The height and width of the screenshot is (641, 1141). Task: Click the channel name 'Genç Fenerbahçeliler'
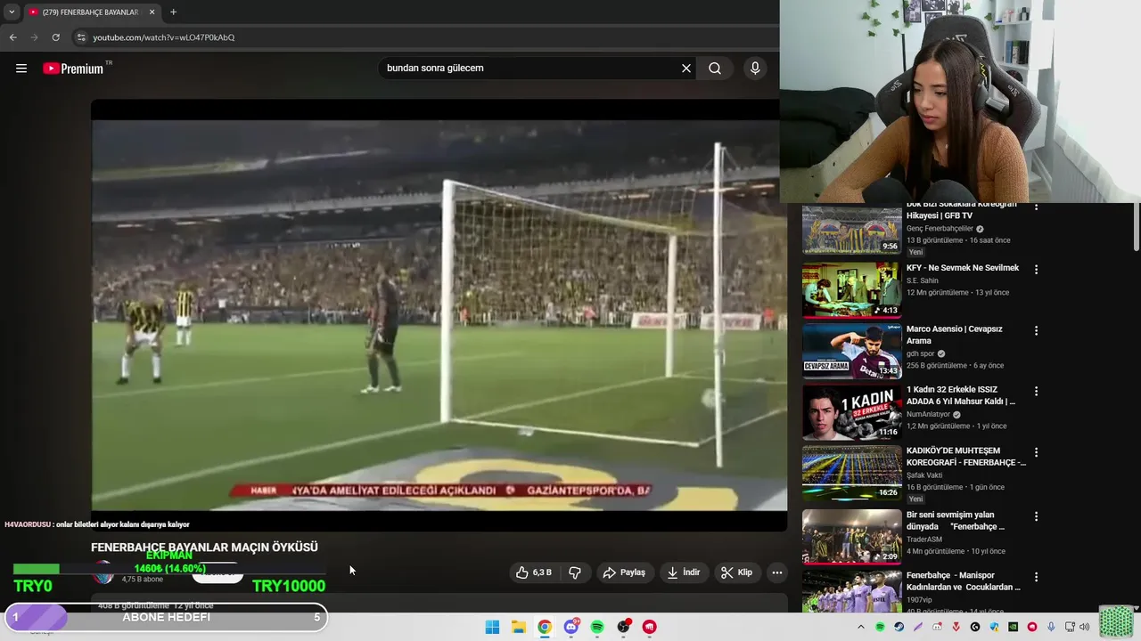tap(940, 229)
